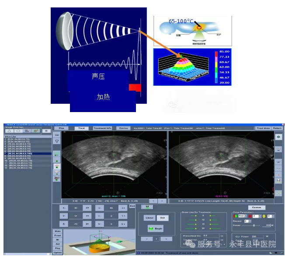The image size is (285, 257).
Task: Select the triangle image overlay icon
Action: pos(9,130)
